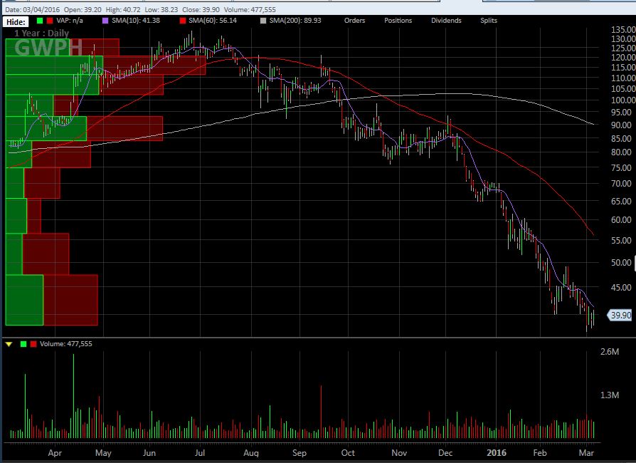Open the 1 Year : Daily timeframe label
636x463 pixels.
[41, 33]
